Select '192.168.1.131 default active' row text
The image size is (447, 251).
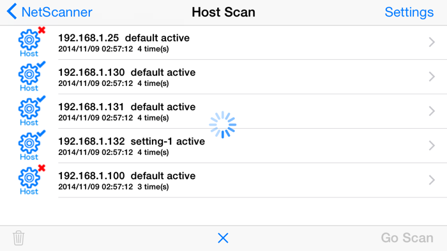(127, 106)
